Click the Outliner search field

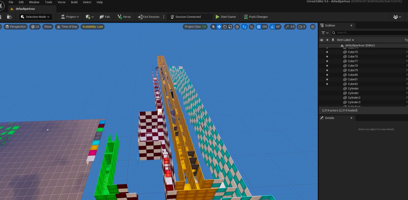(x=370, y=33)
